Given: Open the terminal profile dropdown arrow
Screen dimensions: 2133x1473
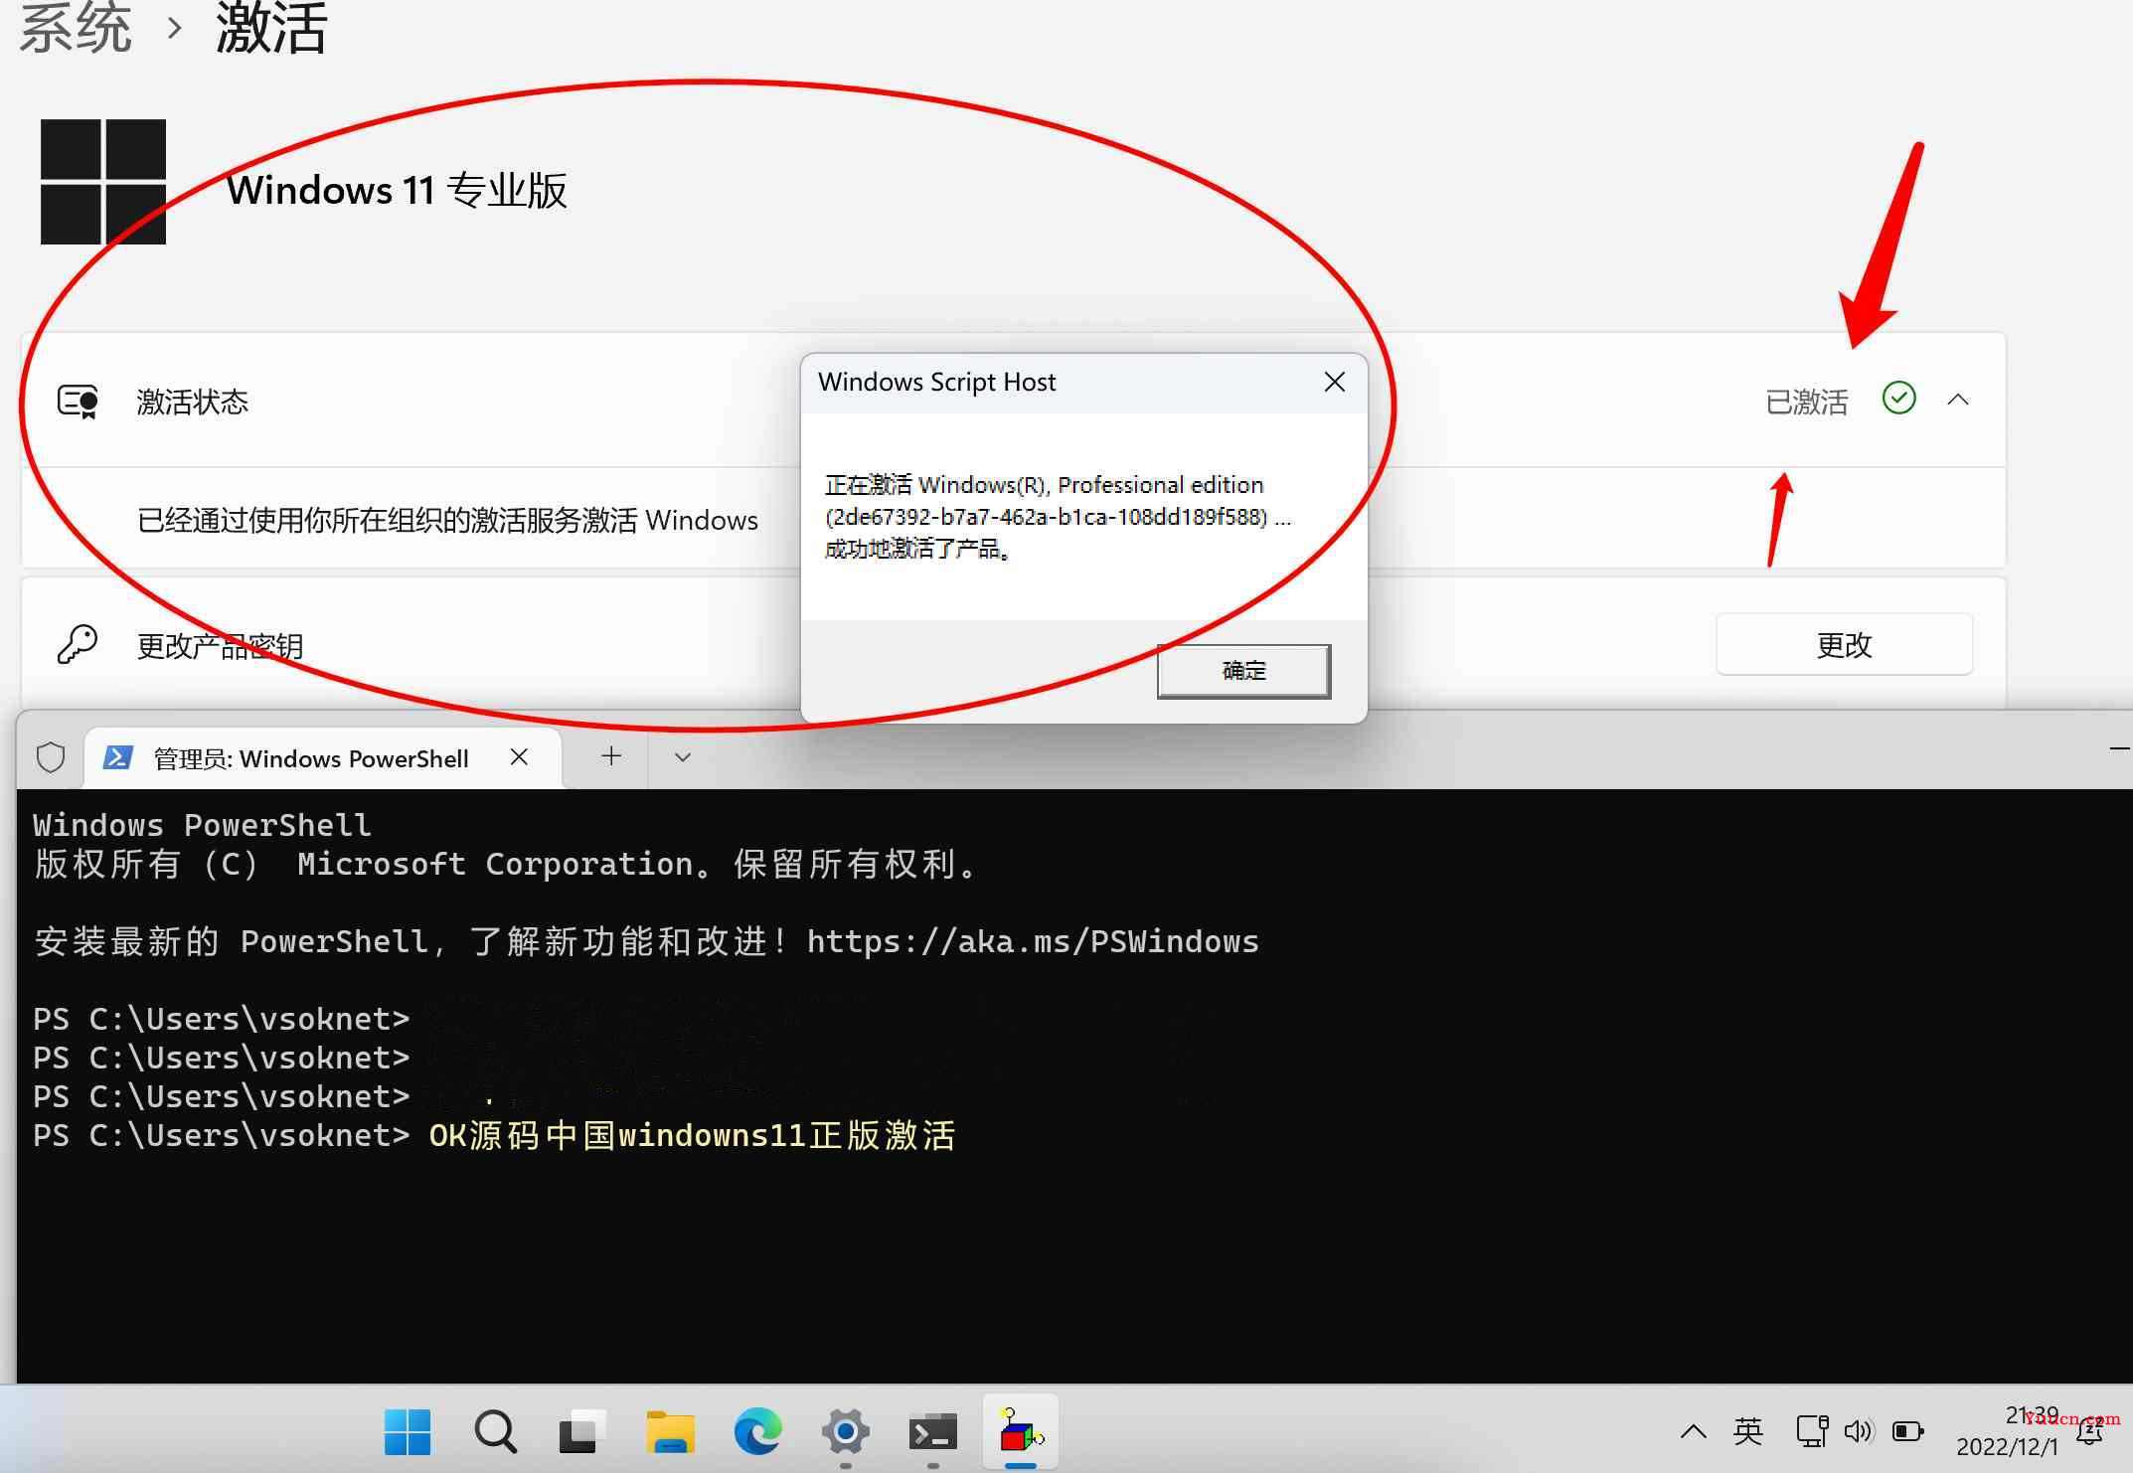Looking at the screenshot, I should [682, 756].
